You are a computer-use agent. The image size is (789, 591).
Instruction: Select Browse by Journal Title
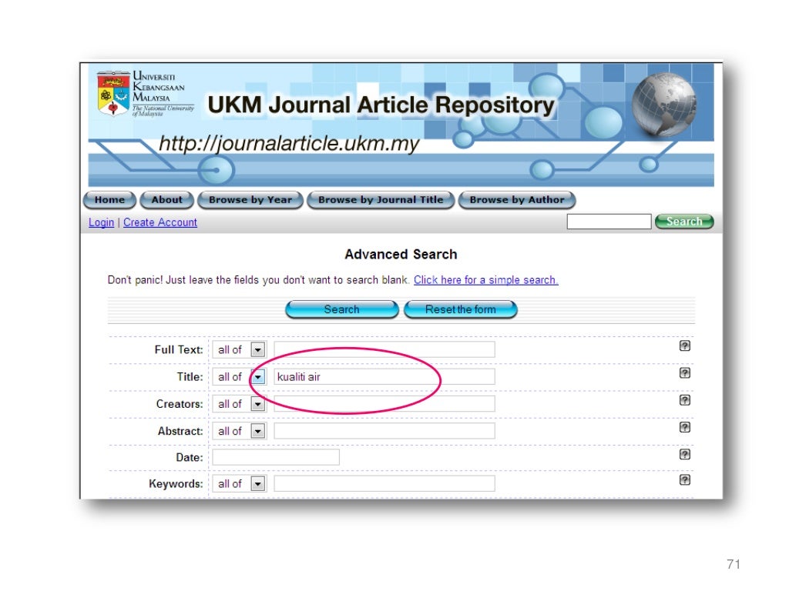pyautogui.click(x=381, y=199)
